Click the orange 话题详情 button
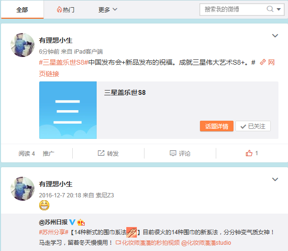 (x=216, y=126)
